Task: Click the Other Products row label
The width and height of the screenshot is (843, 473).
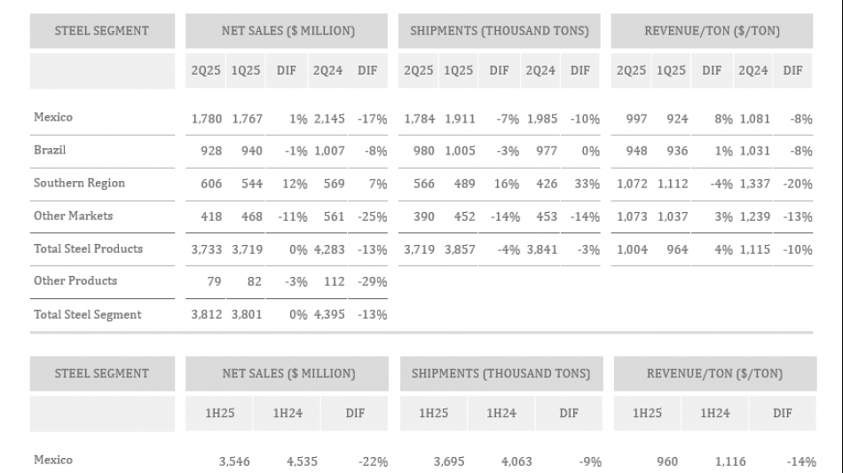Action: click(x=75, y=280)
